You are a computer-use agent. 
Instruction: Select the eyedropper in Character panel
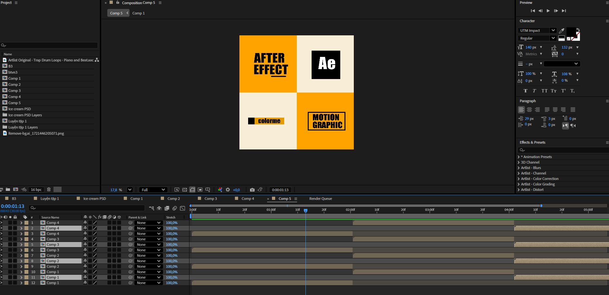562,31
